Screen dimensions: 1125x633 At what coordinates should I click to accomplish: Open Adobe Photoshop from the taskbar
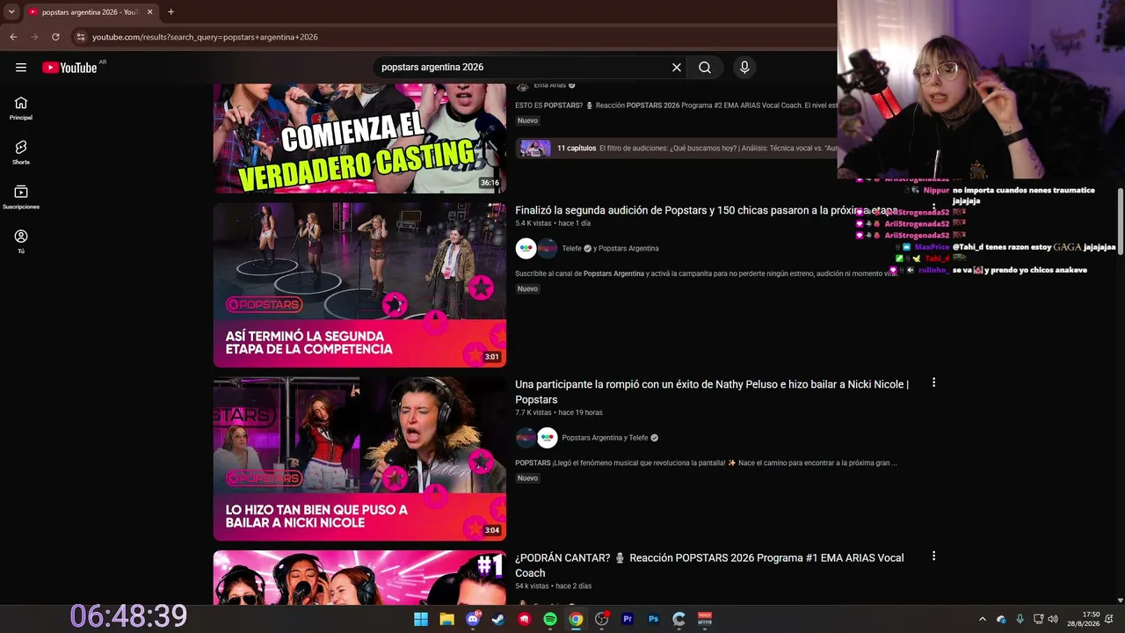pyautogui.click(x=653, y=619)
